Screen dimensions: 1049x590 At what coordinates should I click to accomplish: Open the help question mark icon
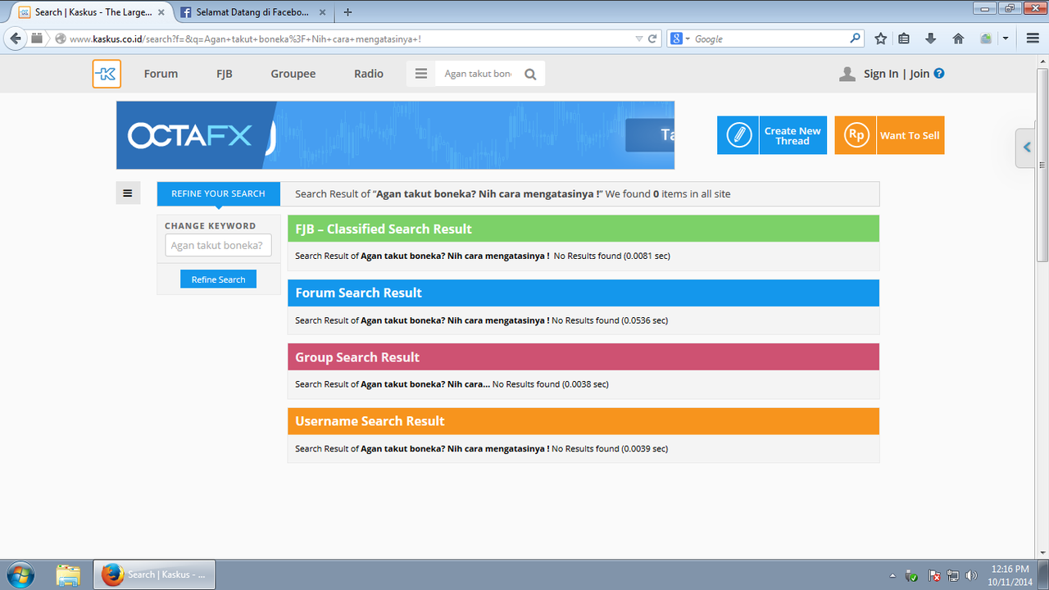tap(939, 73)
